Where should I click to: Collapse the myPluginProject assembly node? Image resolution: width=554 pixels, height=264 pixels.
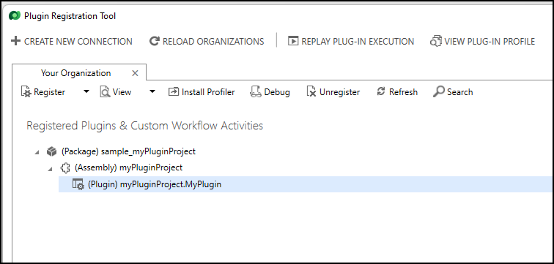tap(51, 169)
